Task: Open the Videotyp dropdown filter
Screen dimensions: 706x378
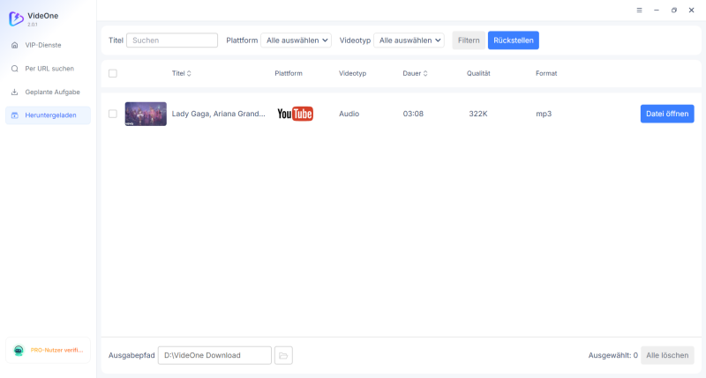Action: coord(409,41)
